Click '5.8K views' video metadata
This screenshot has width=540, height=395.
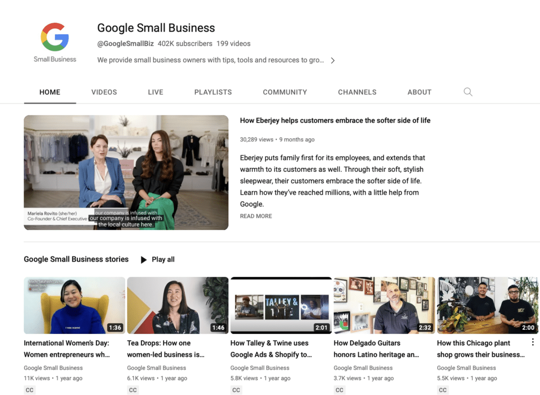click(244, 378)
